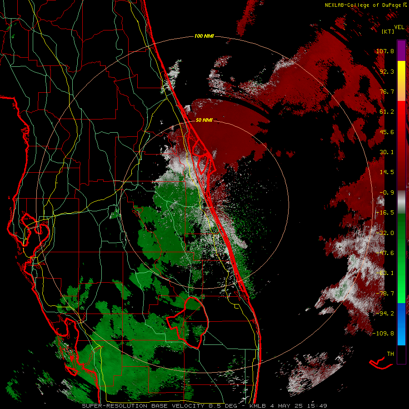Pick the purple segment atop the color bar
The height and width of the screenshot is (409, 409).
tap(401, 50)
